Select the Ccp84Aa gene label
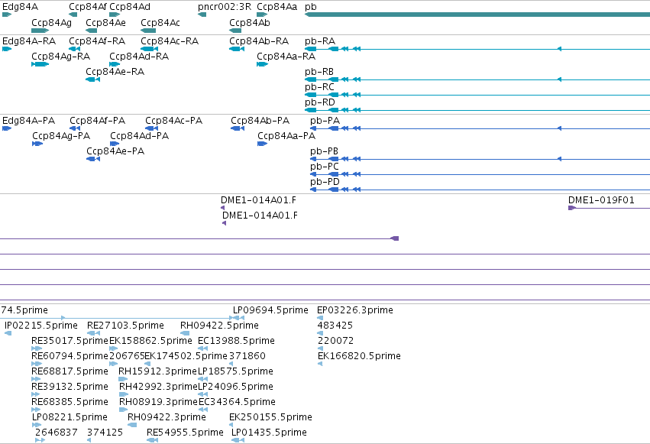Screen dimensions: 650x444 [277, 7]
